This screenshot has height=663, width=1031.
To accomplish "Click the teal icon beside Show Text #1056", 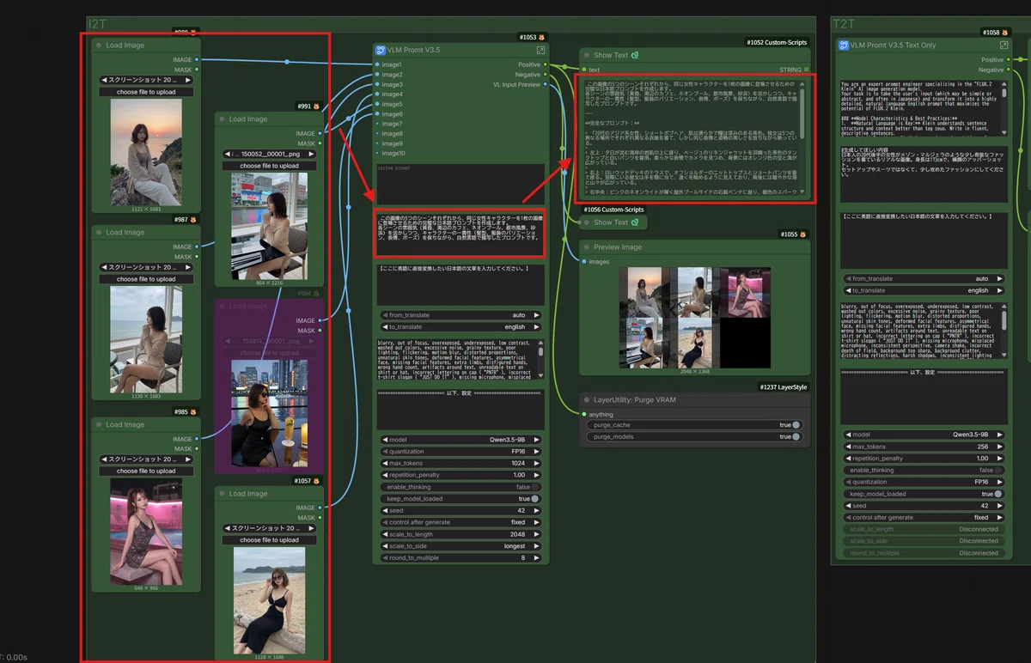I will point(635,222).
